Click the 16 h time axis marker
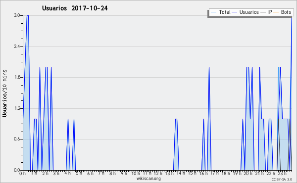297x183 pixels. [203, 173]
